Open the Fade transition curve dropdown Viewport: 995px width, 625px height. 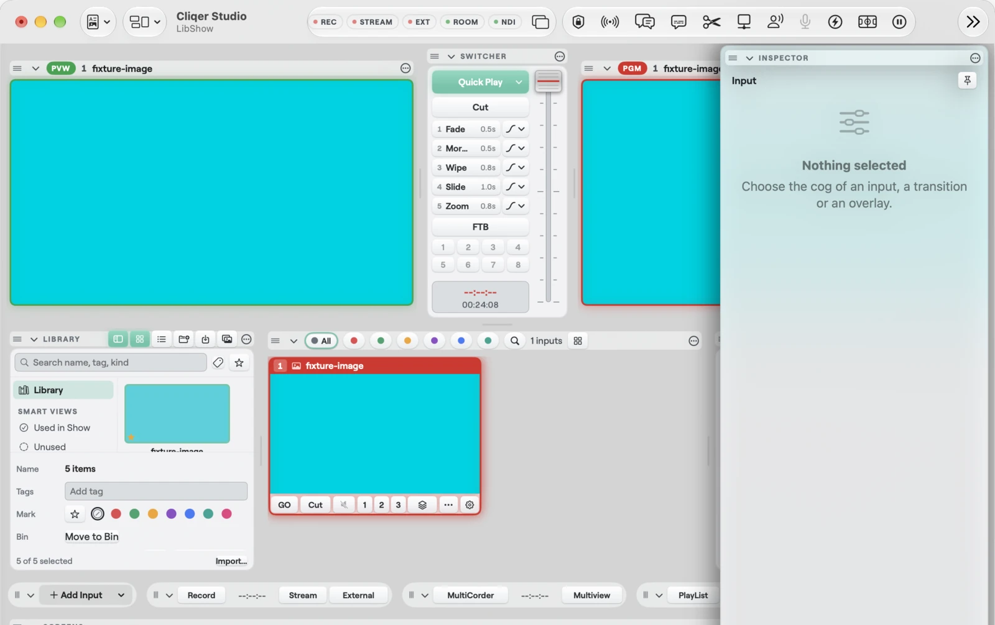pyautogui.click(x=516, y=129)
